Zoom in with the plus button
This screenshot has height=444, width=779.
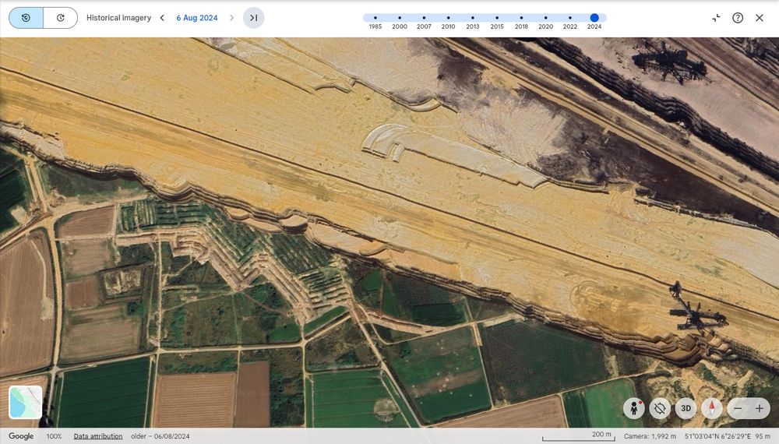(760, 408)
